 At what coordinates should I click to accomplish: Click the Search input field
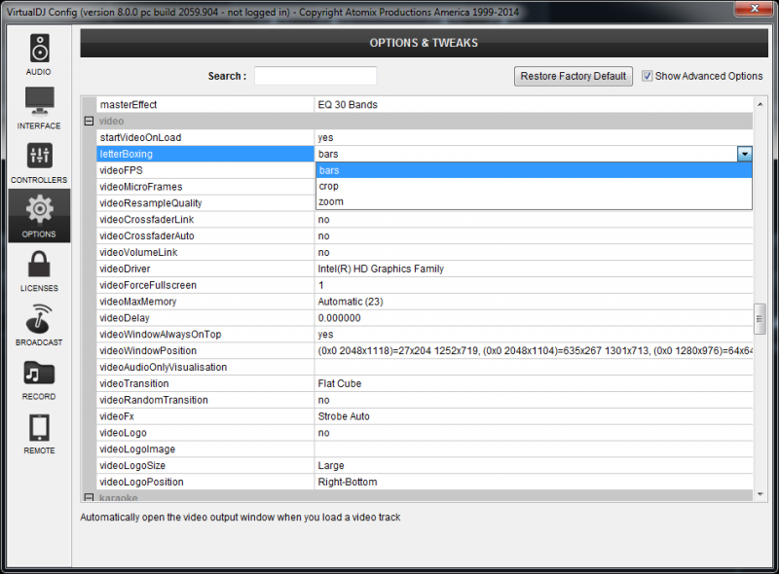pos(315,76)
